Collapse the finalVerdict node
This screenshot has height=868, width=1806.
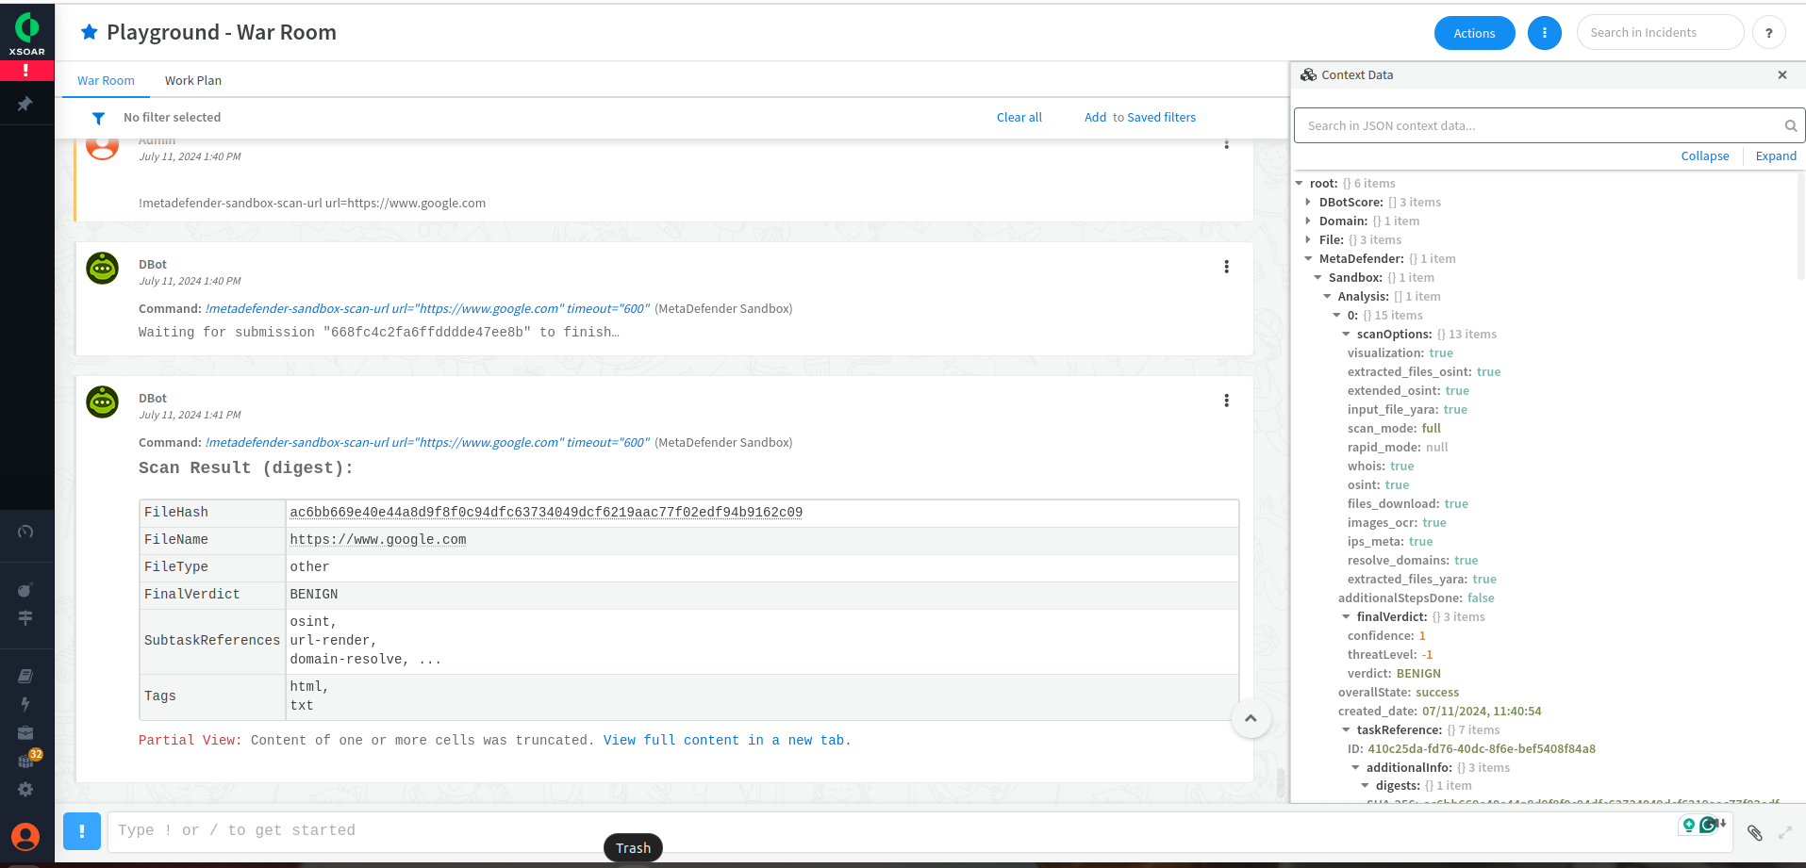coord(1347,617)
